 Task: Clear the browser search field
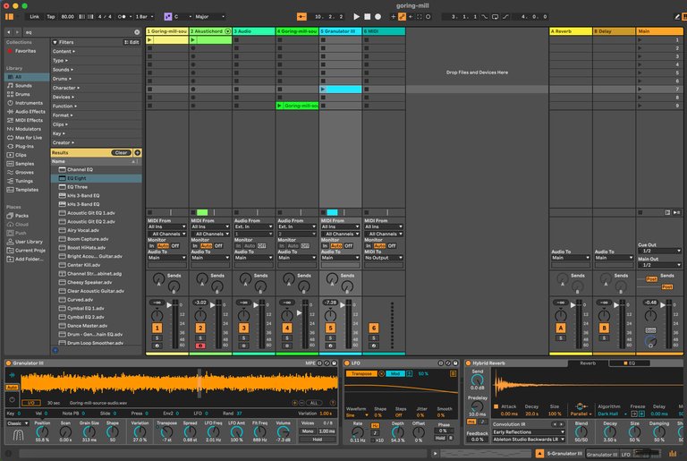click(x=137, y=32)
